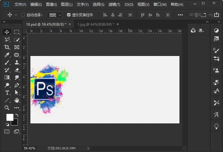Image resolution: width=223 pixels, height=152 pixels.
Task: Toggle Quick Mask mode
Action: tap(7, 132)
